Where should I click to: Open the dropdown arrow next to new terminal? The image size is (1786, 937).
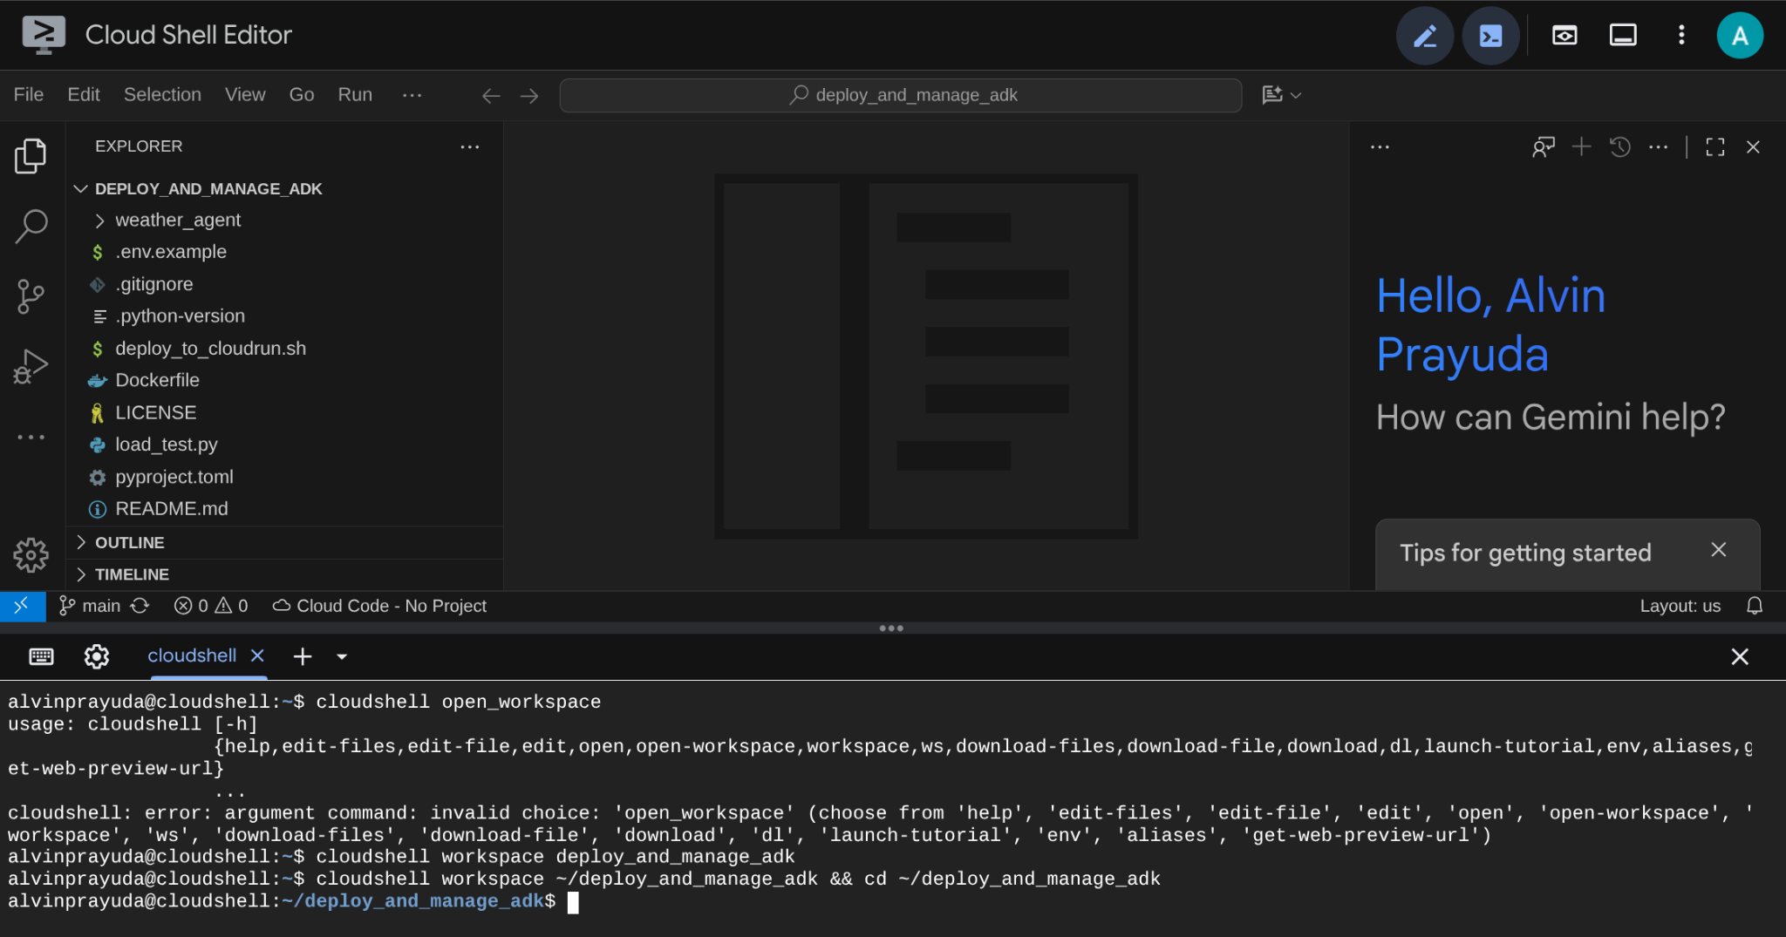tap(342, 656)
